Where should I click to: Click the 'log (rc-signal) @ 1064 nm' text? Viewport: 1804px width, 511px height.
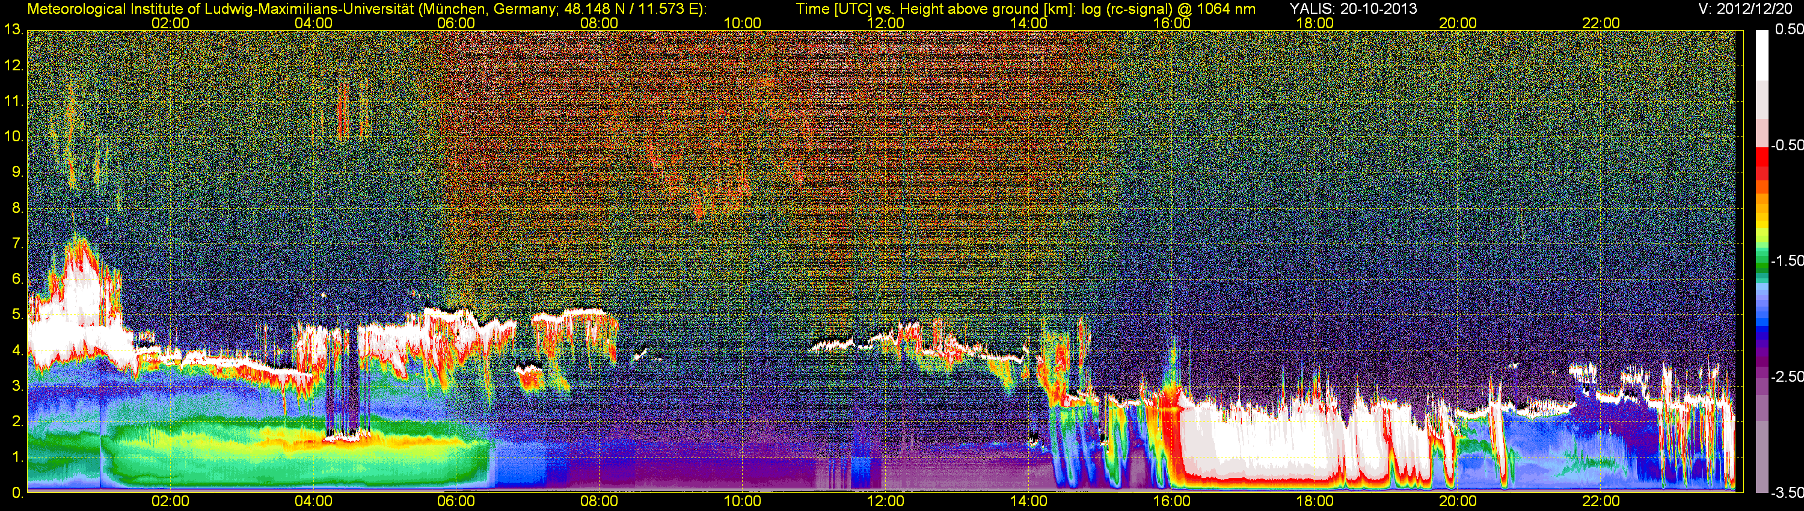[1168, 8]
